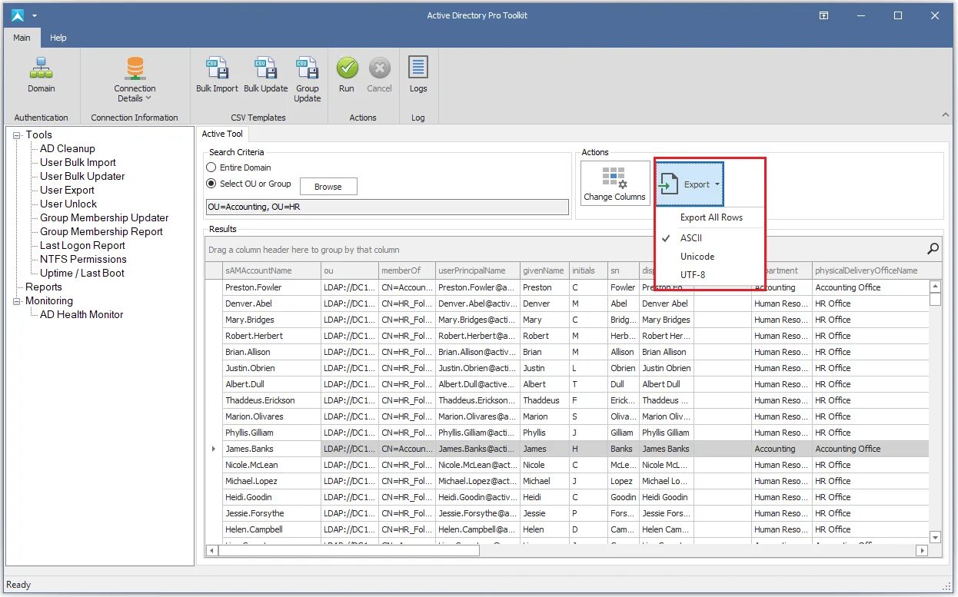Open quick access dropdown arrow in title bar
Viewport: 958px width, 597px height.
coord(35,15)
